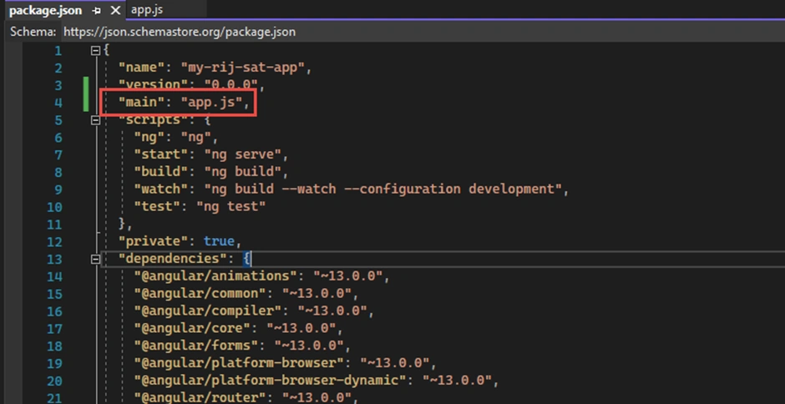785x404 pixels.
Task: Click "@angular/common" on line 15
Action: [x=200, y=293]
